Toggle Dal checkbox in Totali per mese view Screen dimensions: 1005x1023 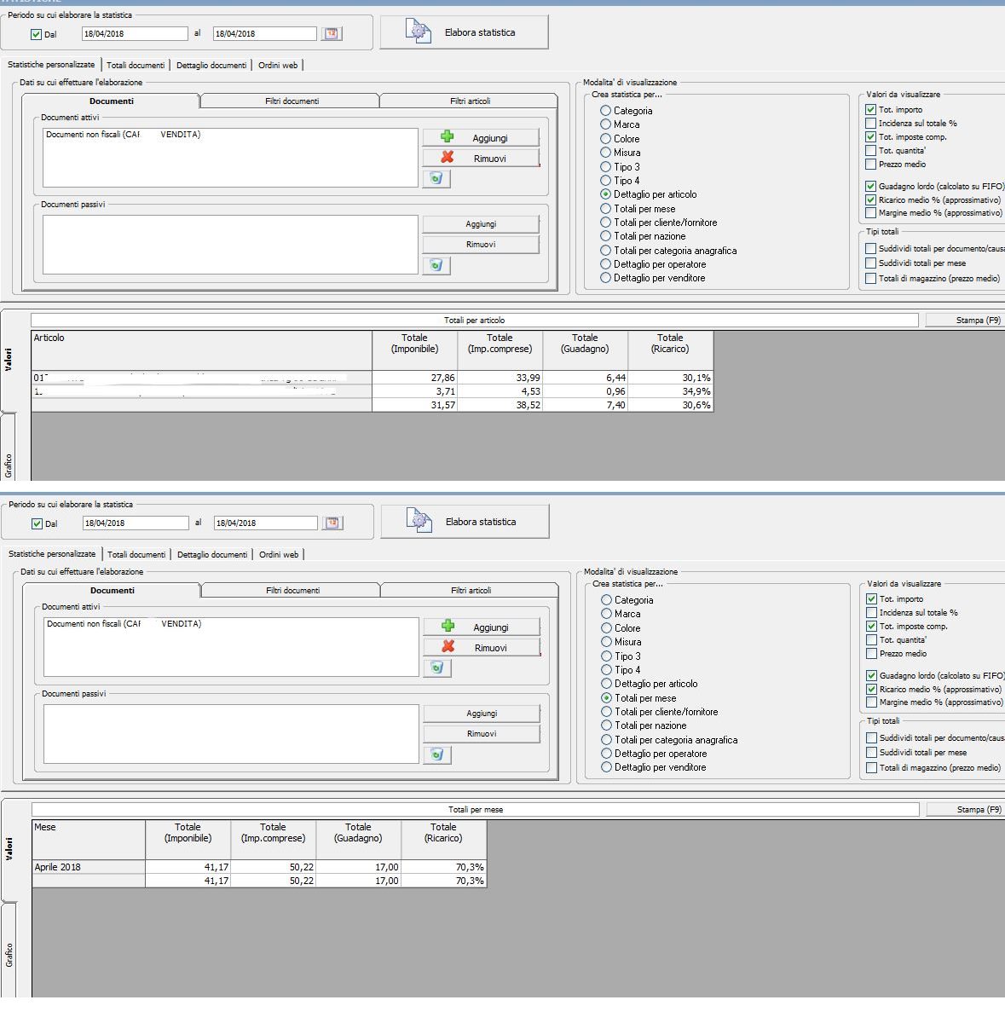pos(37,523)
